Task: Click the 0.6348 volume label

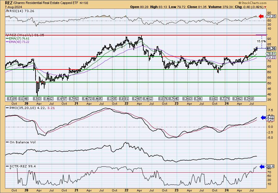Action: click(23, 99)
